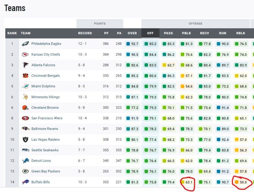
Task: Open the Miami Dolphins team link
Action: pyautogui.click(x=43, y=86)
